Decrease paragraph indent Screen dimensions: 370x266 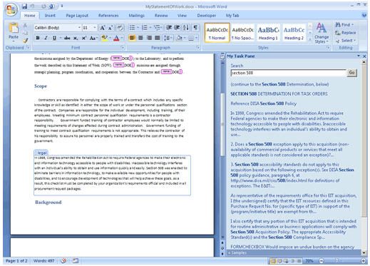[x=169, y=28]
